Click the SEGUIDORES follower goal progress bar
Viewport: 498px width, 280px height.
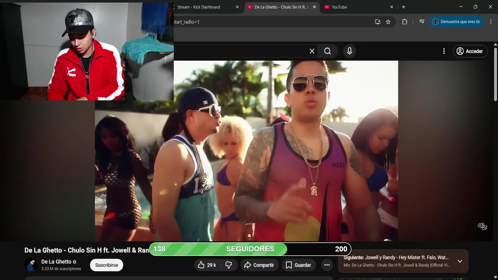tap(250, 249)
